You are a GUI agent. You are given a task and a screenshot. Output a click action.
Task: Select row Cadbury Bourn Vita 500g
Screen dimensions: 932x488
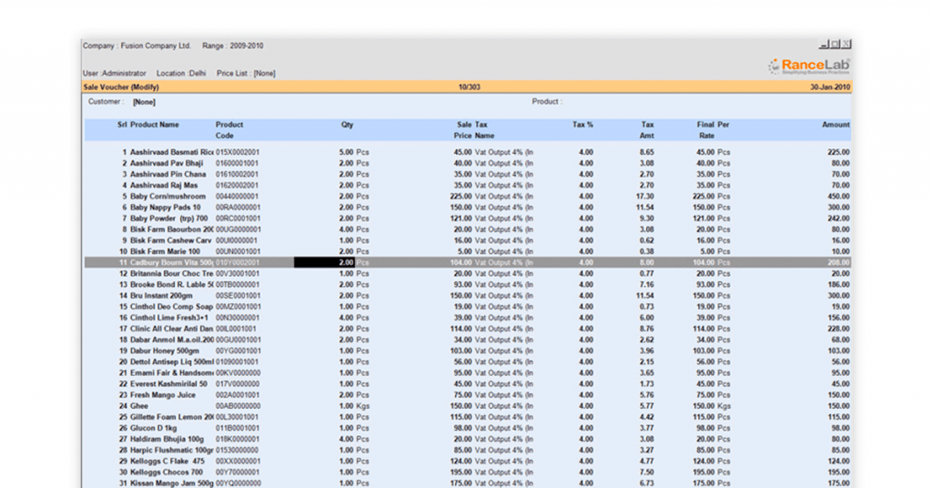coord(468,262)
